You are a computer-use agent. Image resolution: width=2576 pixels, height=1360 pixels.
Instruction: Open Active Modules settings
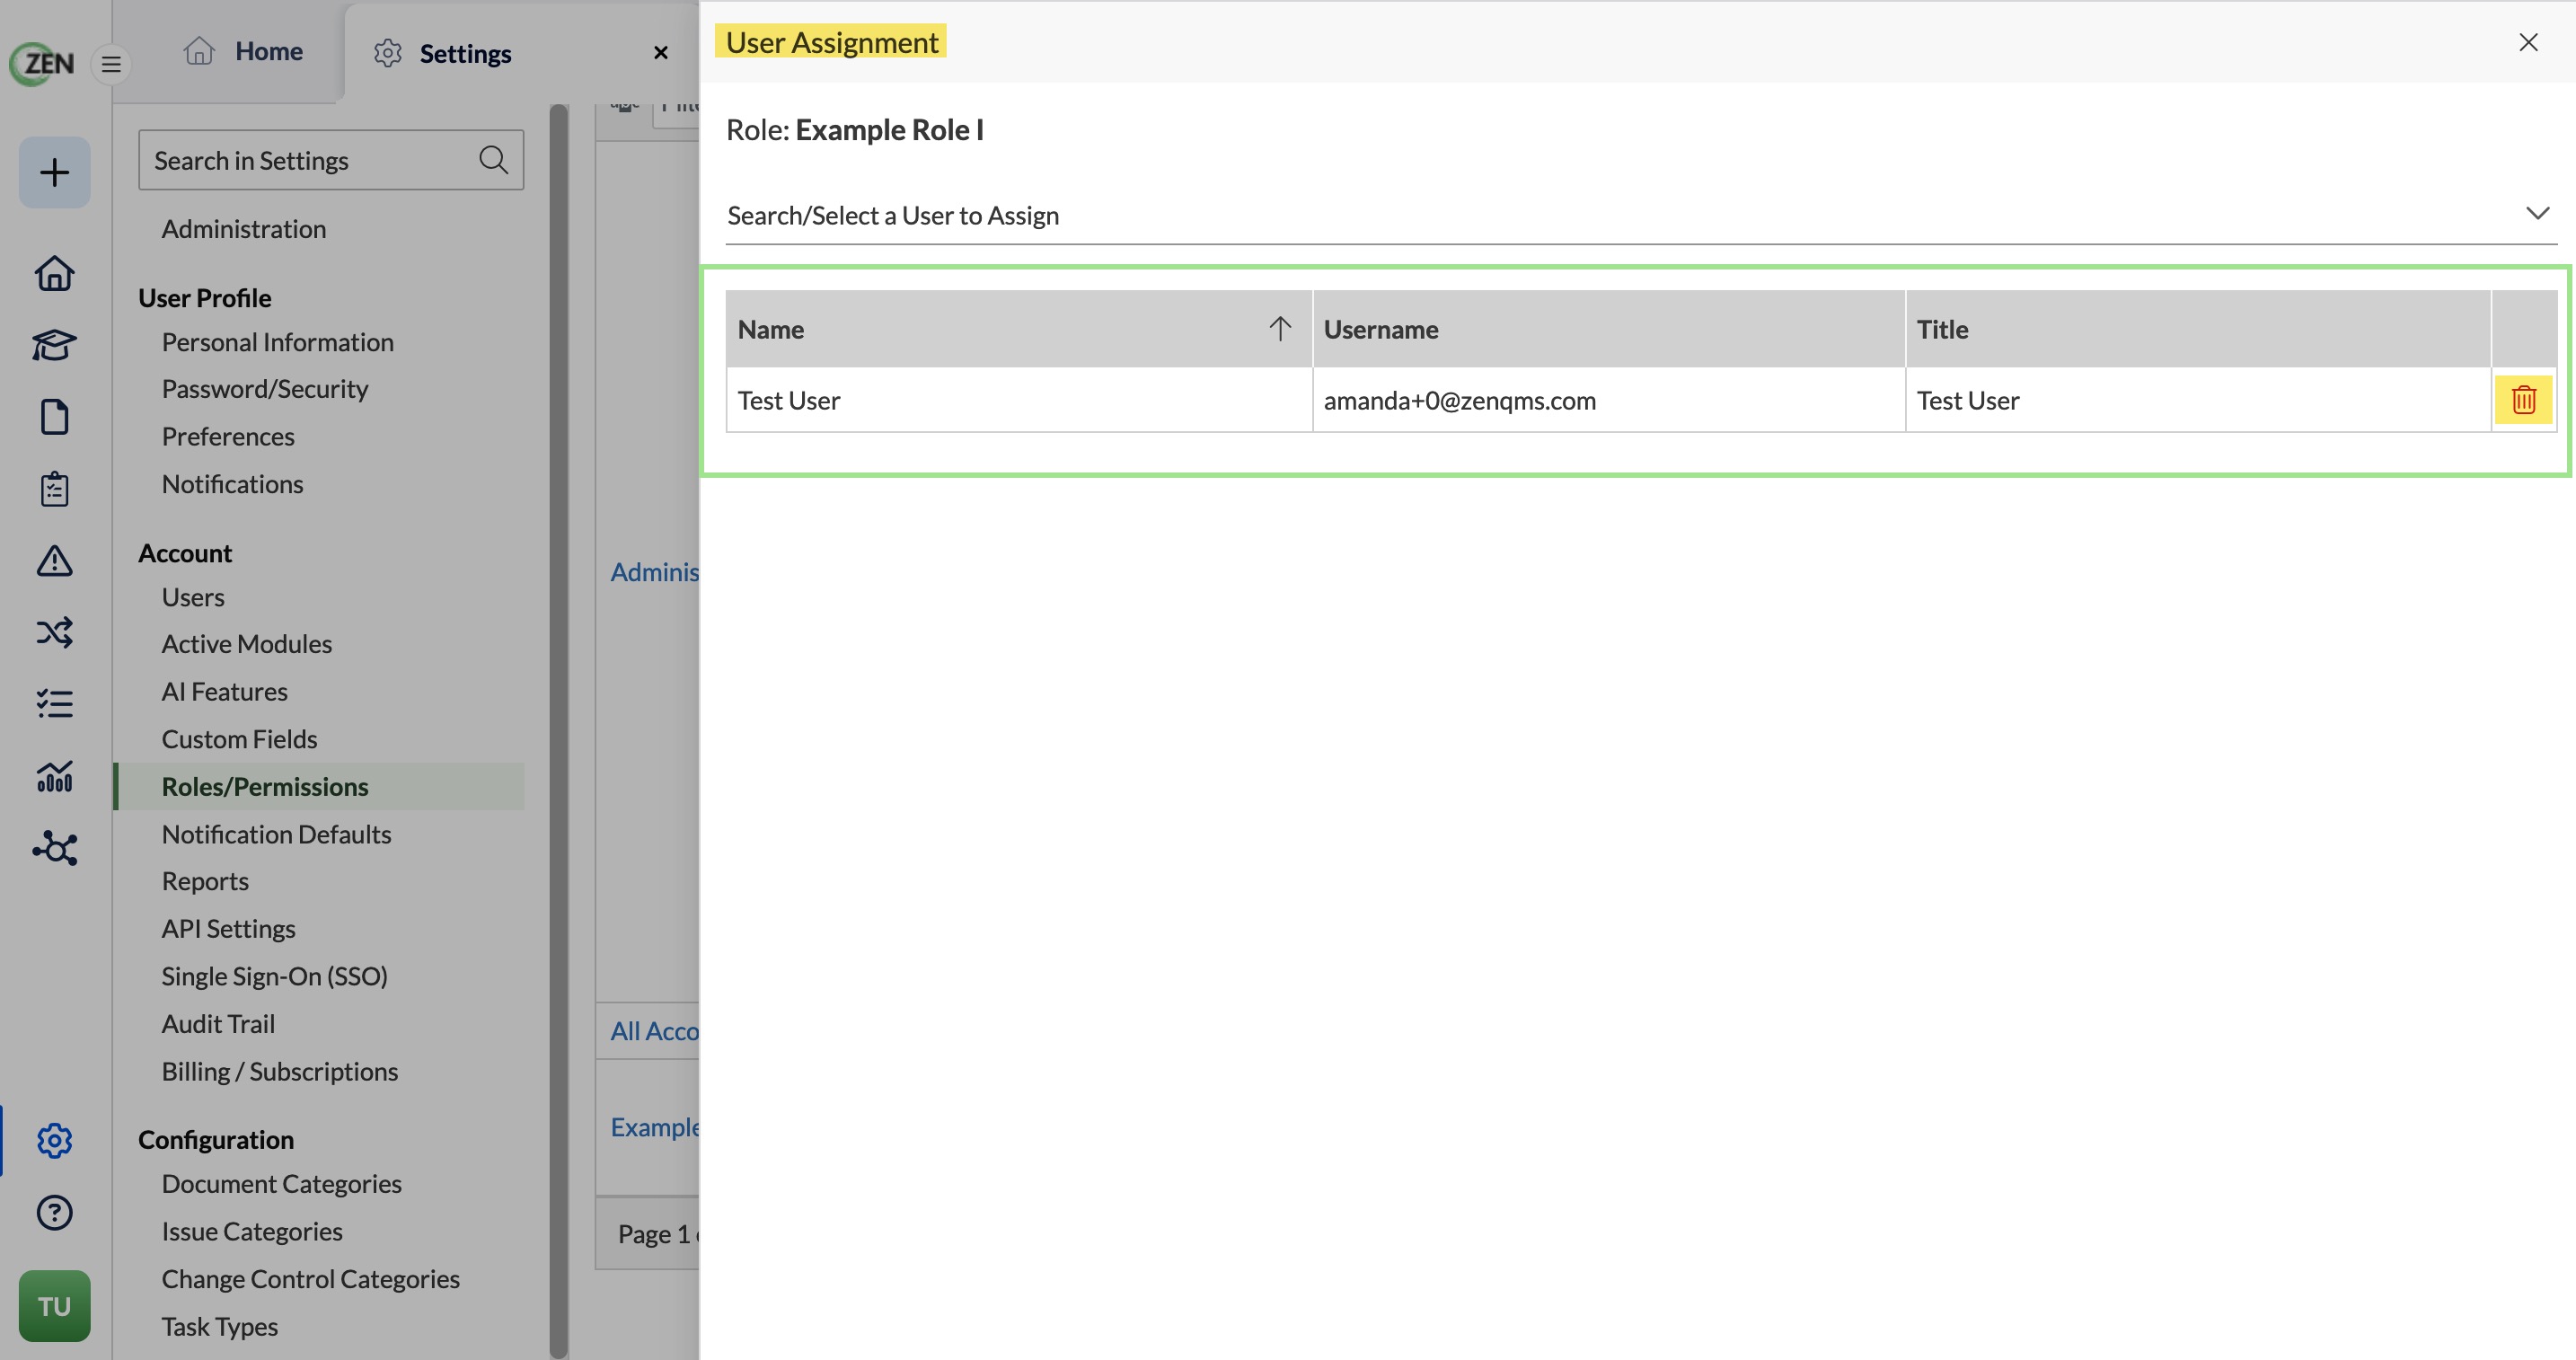pos(247,644)
